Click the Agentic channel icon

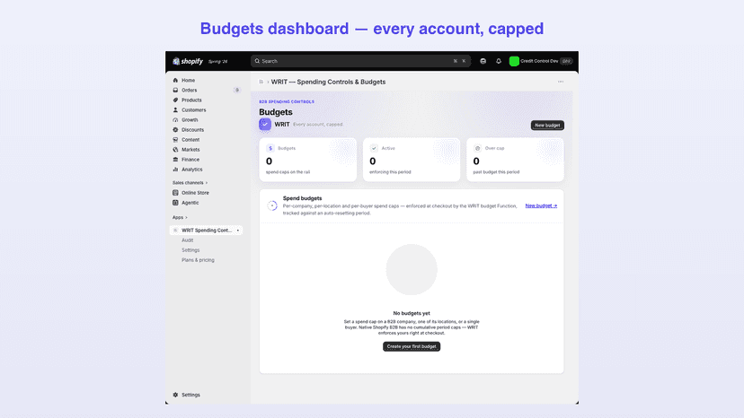point(175,203)
